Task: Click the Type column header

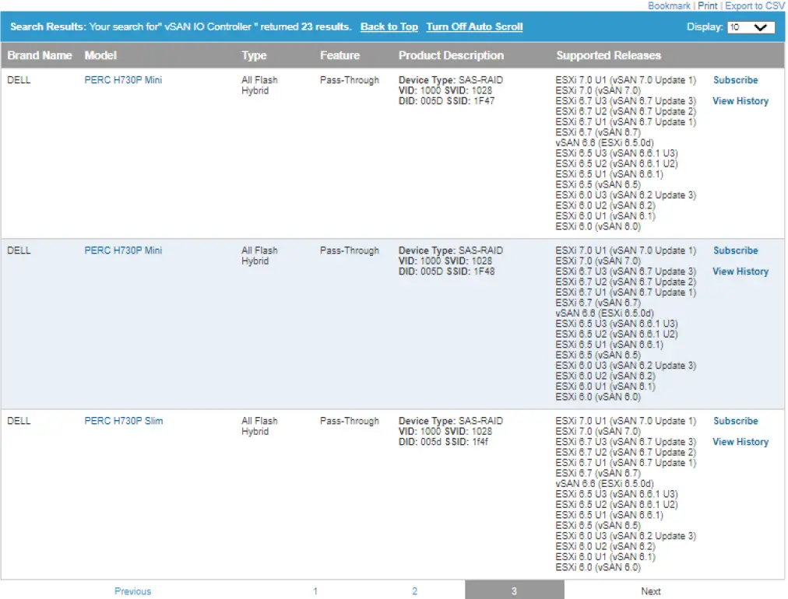Action: (254, 56)
